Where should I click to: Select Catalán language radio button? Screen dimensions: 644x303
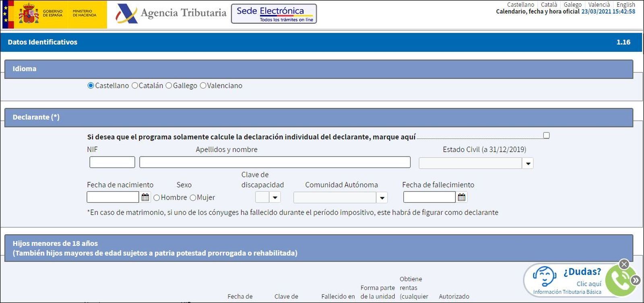[x=135, y=85]
